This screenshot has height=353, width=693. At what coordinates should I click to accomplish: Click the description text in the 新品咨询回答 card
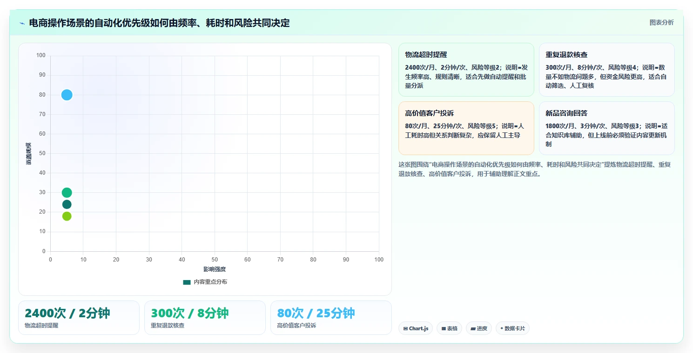pos(606,135)
